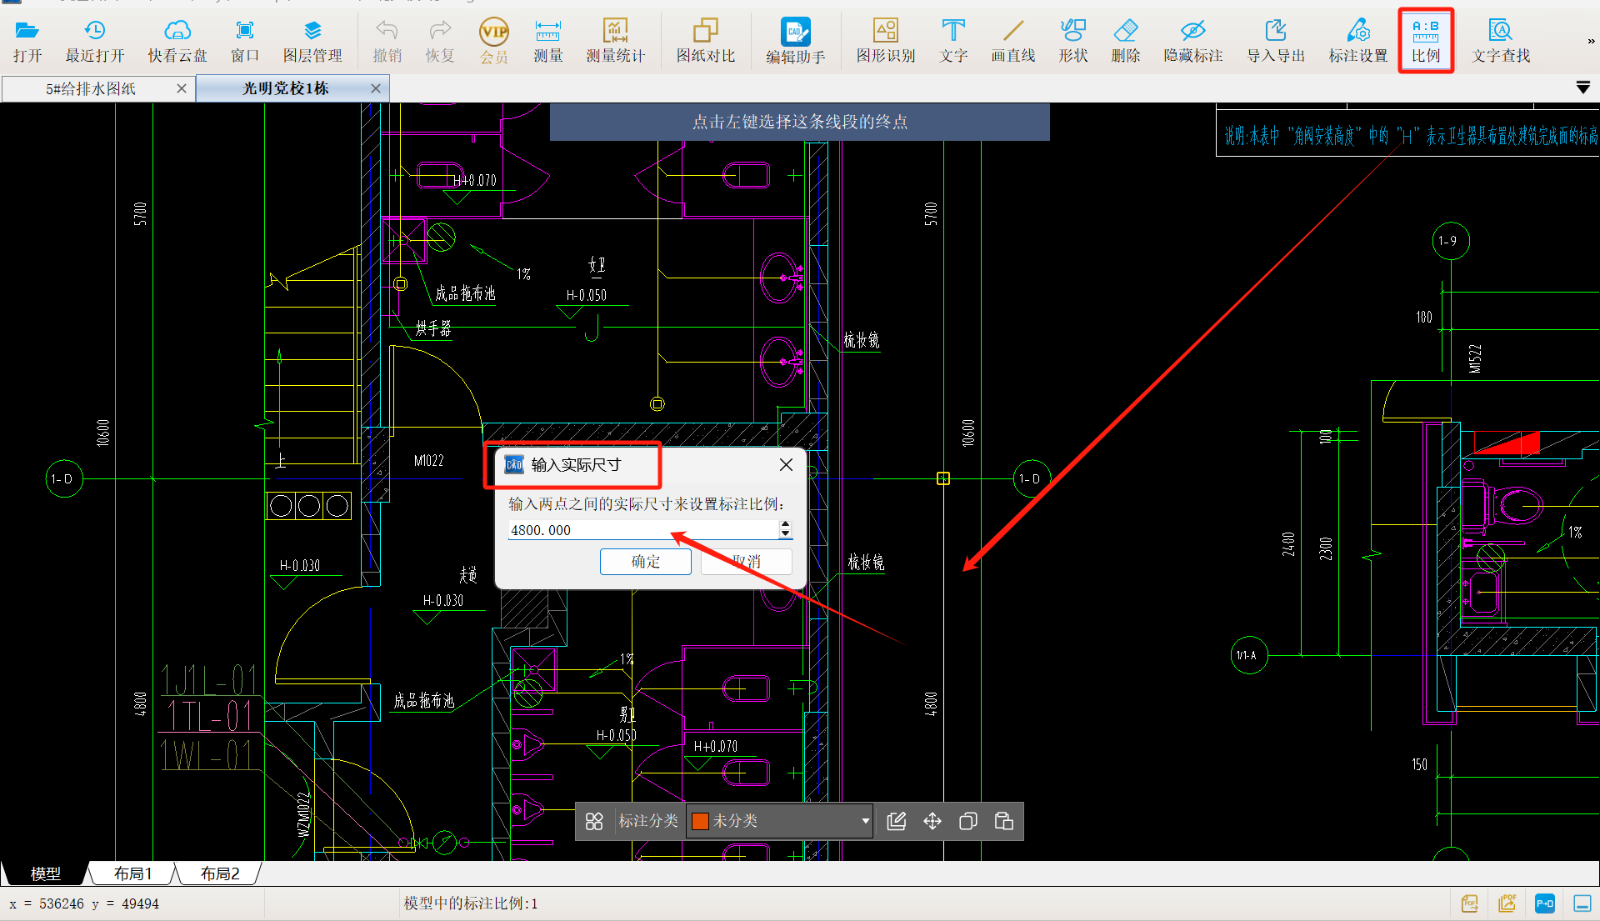Expand the 未分类 annotation category dropdown
1600x921 pixels.
click(865, 822)
